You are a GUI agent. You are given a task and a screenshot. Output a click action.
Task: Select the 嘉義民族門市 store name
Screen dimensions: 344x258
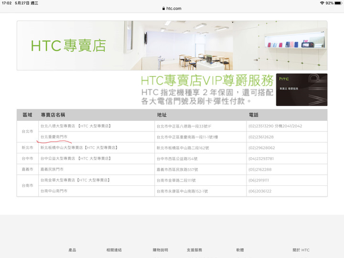(x=52, y=169)
